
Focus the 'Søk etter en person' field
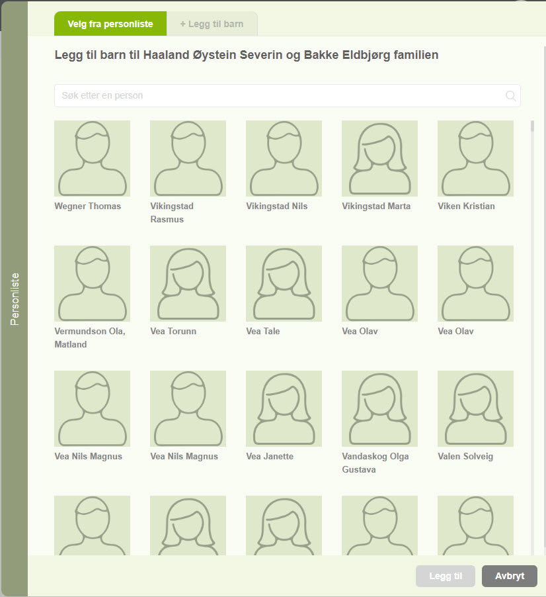[x=278, y=96]
